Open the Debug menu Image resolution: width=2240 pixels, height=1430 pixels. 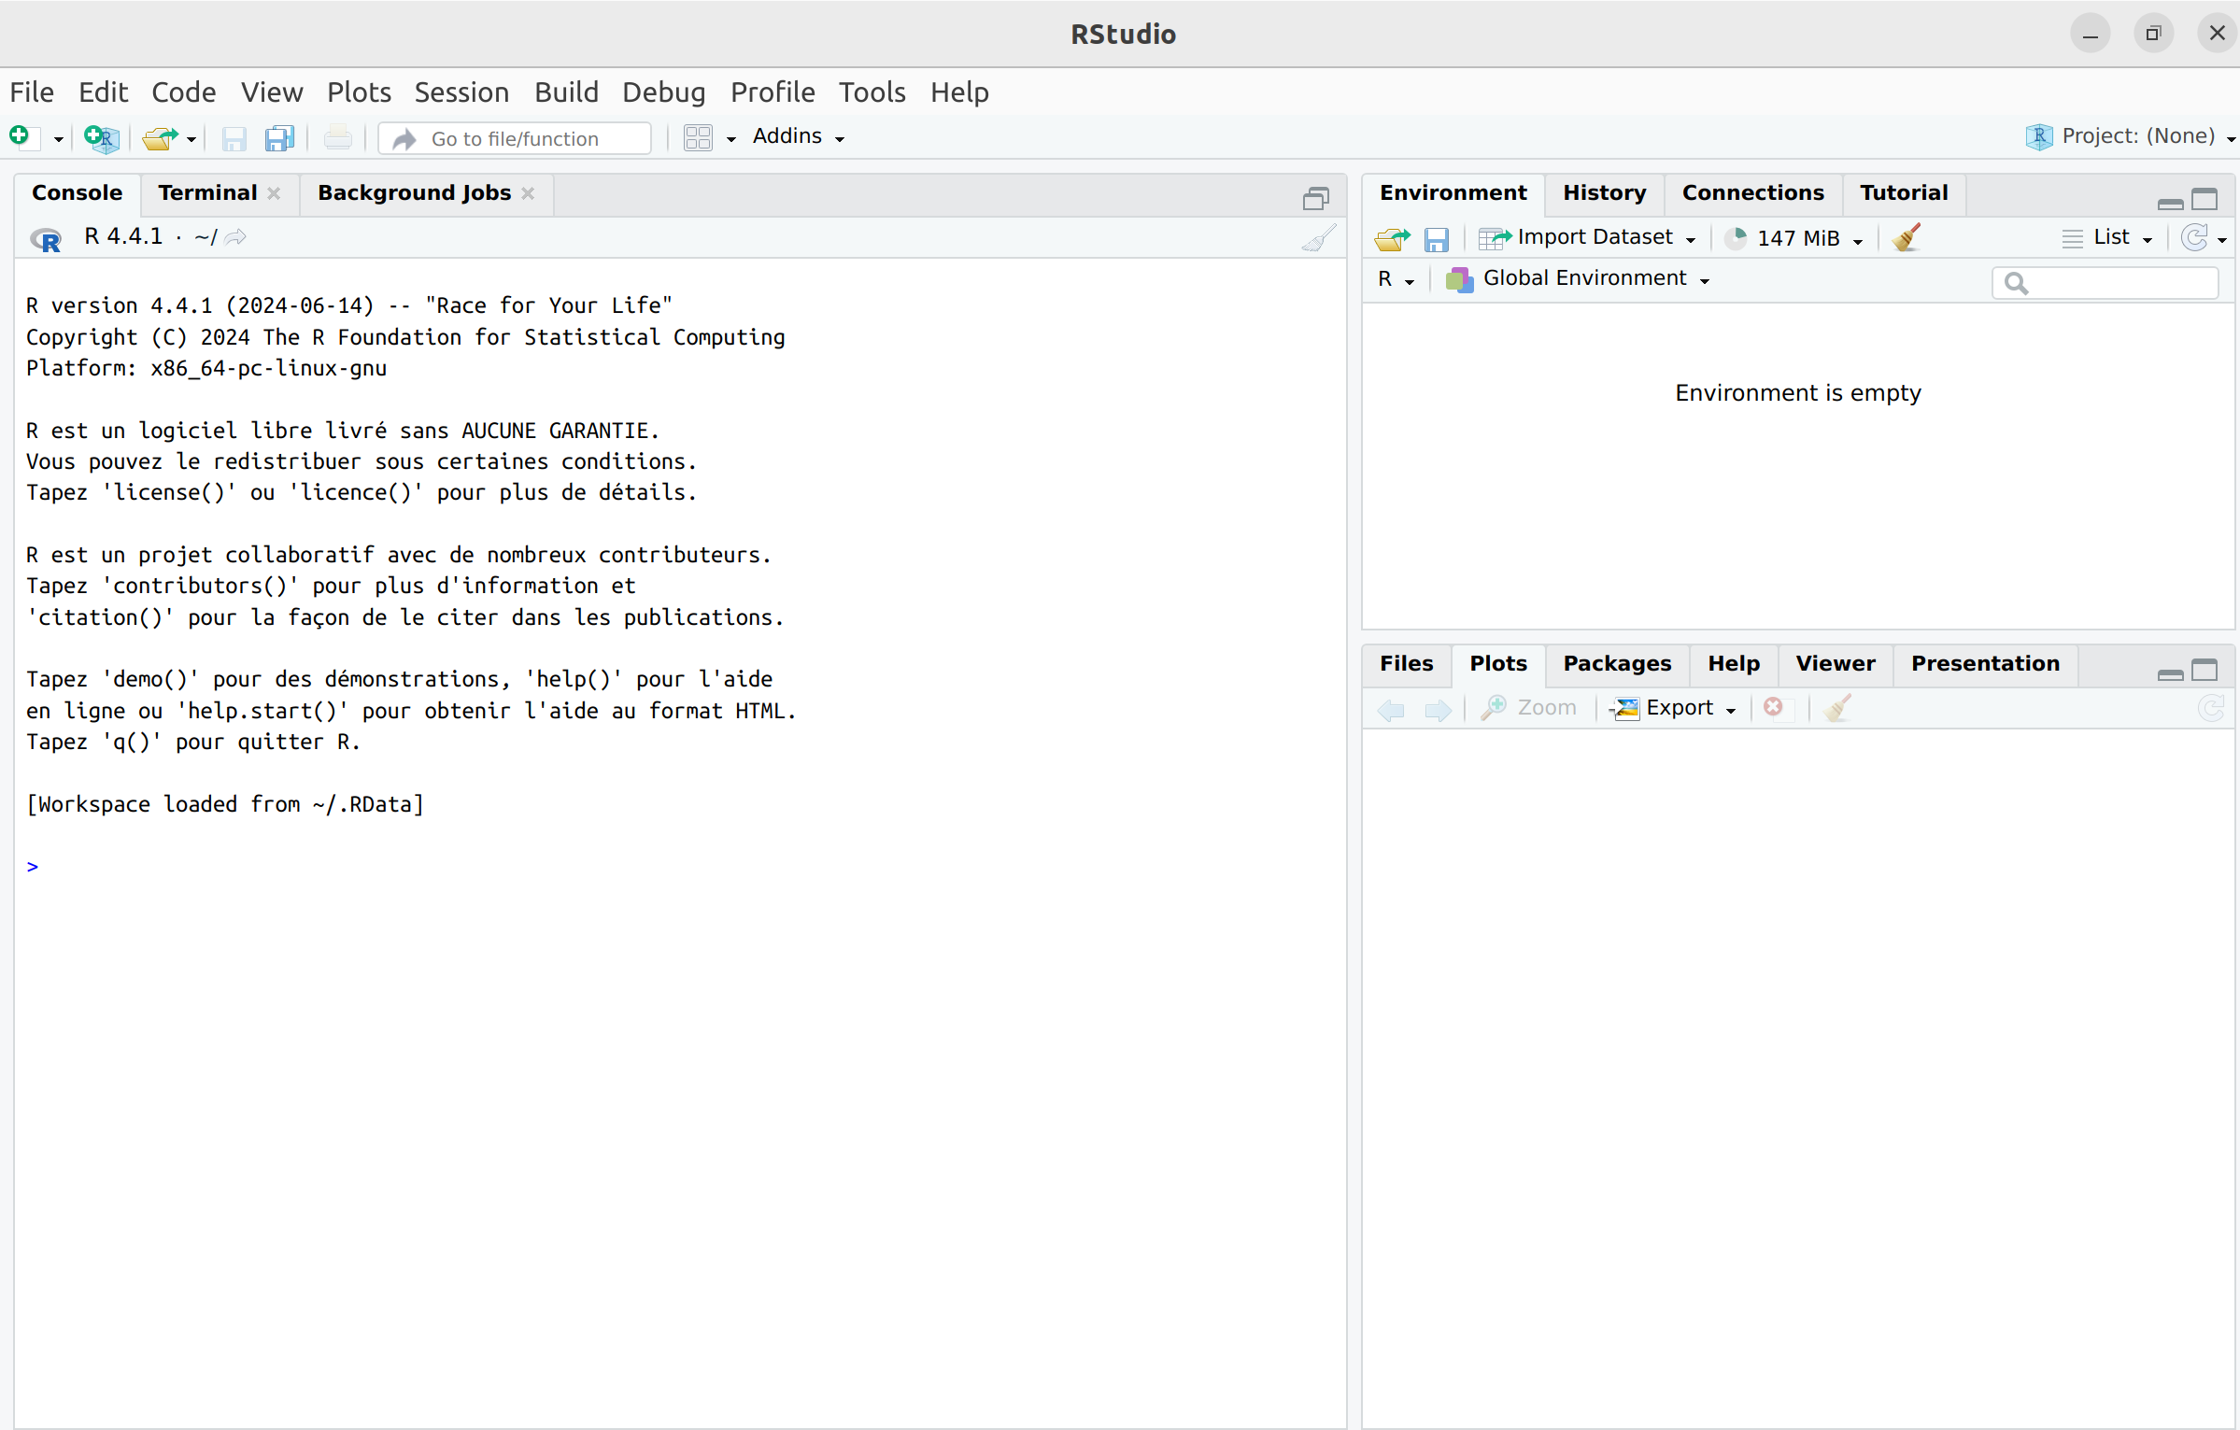pos(663,92)
